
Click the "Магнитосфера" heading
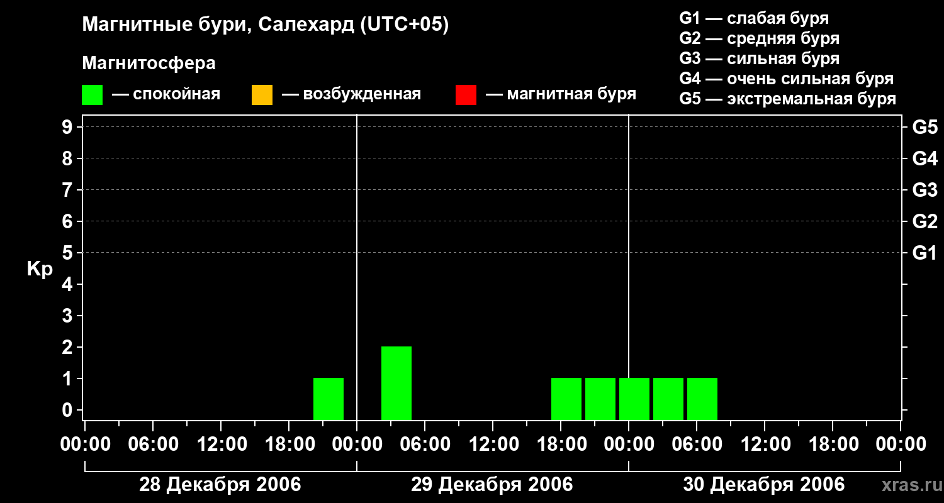pyautogui.click(x=149, y=64)
